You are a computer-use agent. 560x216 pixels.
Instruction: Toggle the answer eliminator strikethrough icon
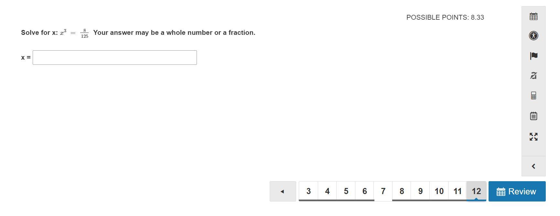533,75
